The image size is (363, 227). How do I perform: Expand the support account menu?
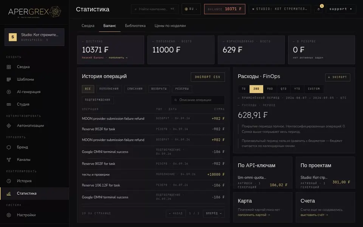341,9
